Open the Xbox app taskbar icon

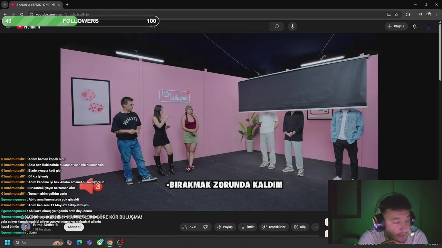(x=100, y=242)
